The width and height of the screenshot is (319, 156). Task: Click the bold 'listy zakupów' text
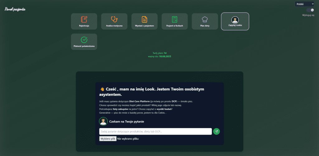[120, 109]
